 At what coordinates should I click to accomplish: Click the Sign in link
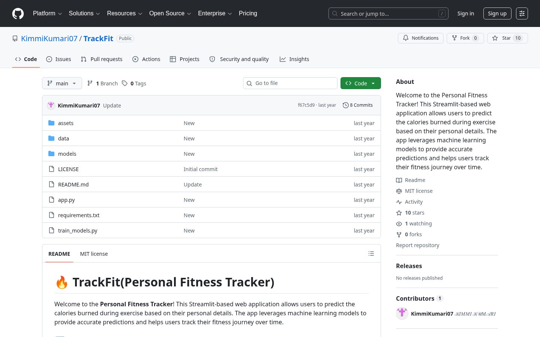[x=465, y=13]
